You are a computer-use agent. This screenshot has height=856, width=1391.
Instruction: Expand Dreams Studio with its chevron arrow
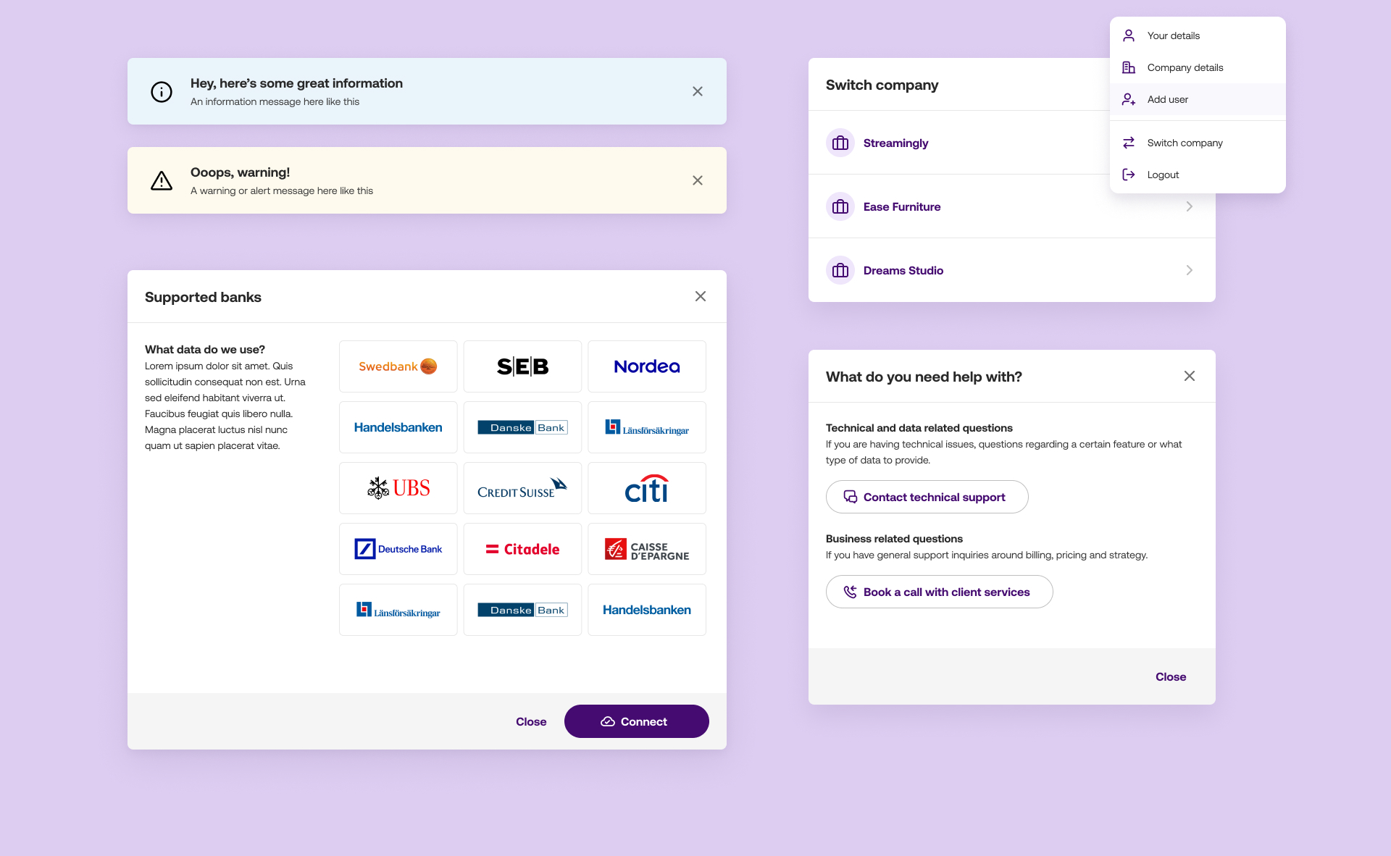point(1190,270)
